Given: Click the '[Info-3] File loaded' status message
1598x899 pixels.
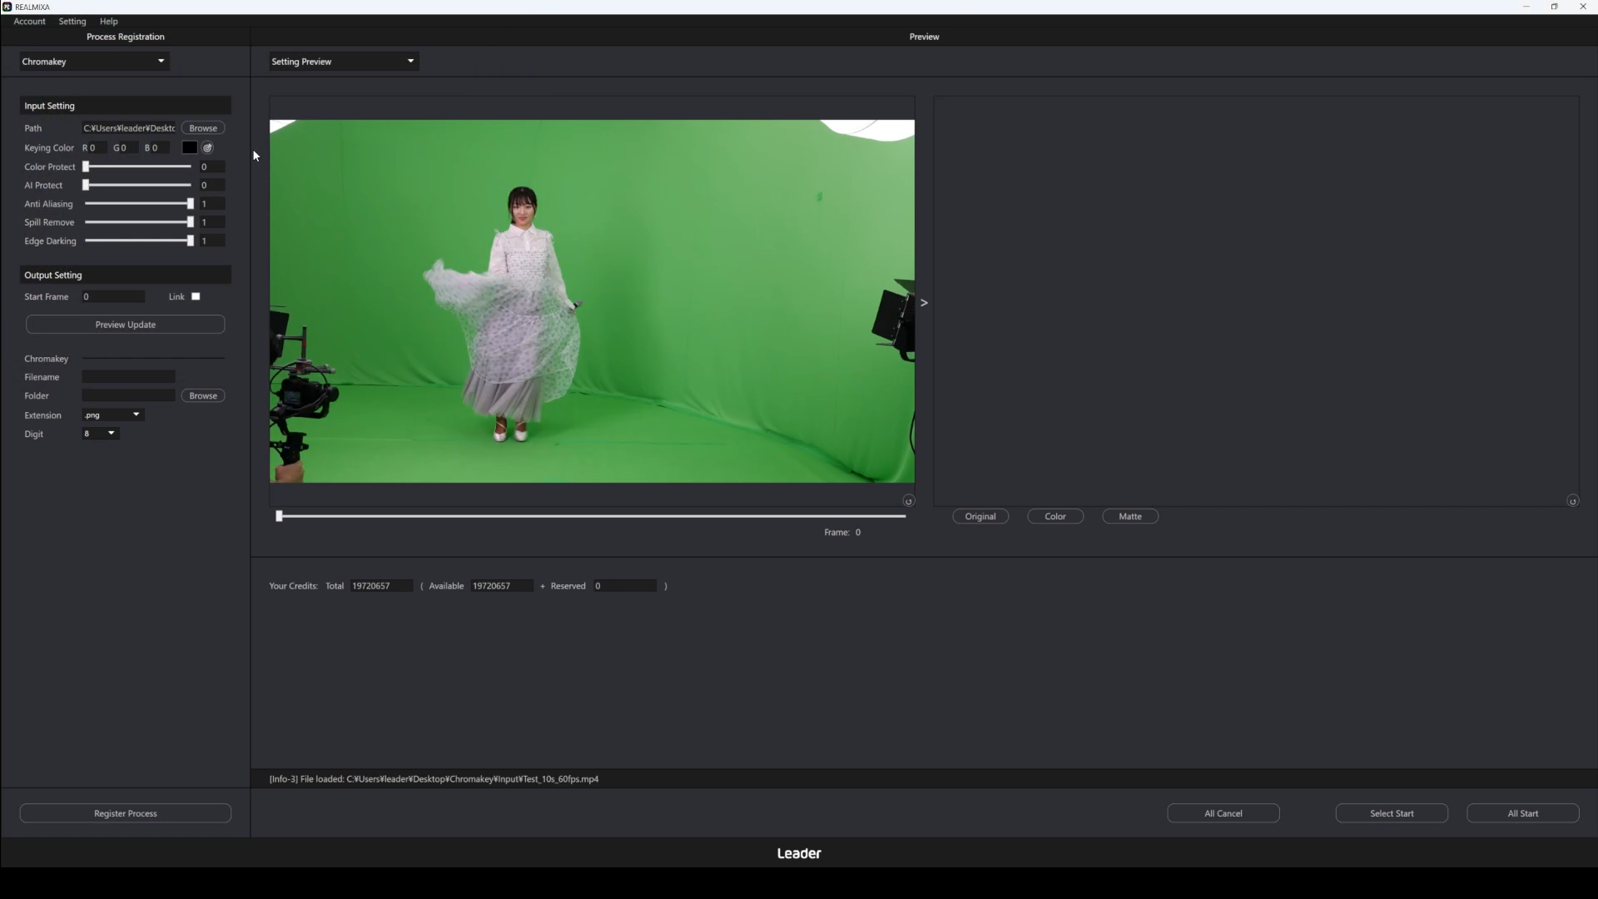Looking at the screenshot, I should point(434,779).
